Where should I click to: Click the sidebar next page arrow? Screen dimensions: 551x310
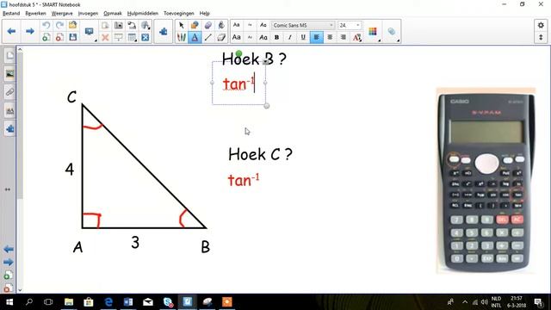pos(9,262)
